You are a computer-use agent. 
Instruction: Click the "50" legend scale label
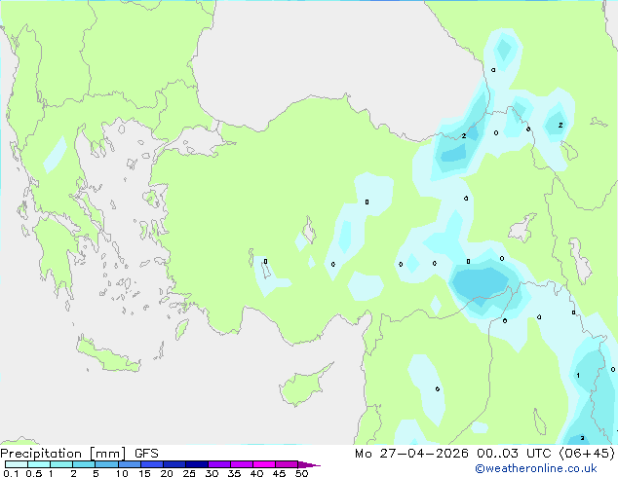[301, 473]
